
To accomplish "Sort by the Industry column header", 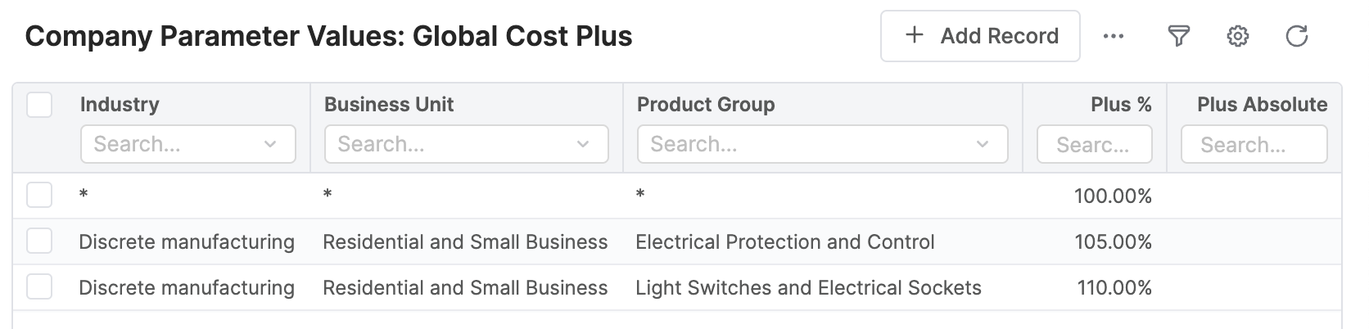I will point(120,105).
